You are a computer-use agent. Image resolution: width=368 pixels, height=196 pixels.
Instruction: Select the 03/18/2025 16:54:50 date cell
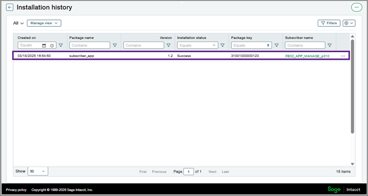coord(34,56)
